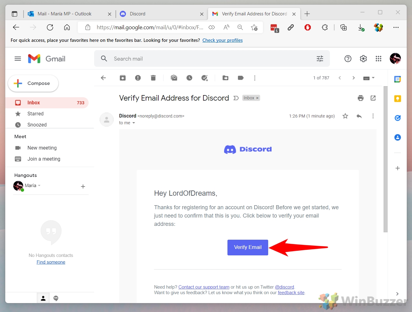Click email vertical scrollbar

tap(385, 159)
